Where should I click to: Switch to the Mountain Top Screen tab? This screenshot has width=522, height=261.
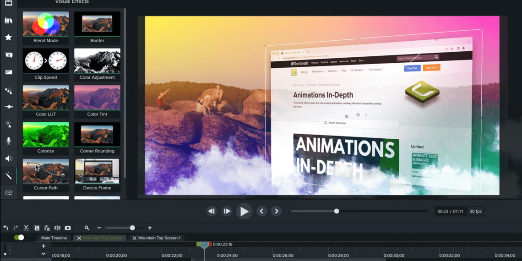click(x=103, y=238)
